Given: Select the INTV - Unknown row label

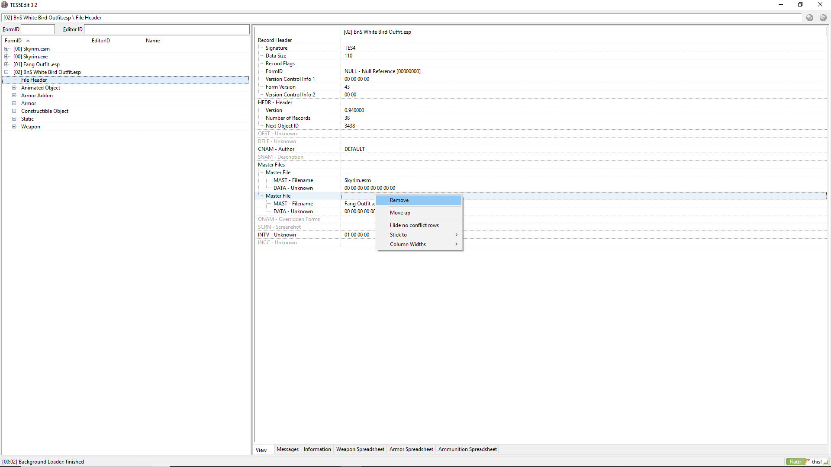Looking at the screenshot, I should click(277, 235).
